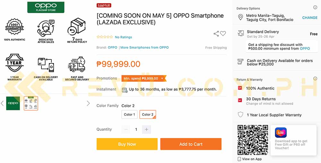This screenshot has width=321, height=163.
Task: Show next product image with right arrow
Action: (x=88, y=104)
